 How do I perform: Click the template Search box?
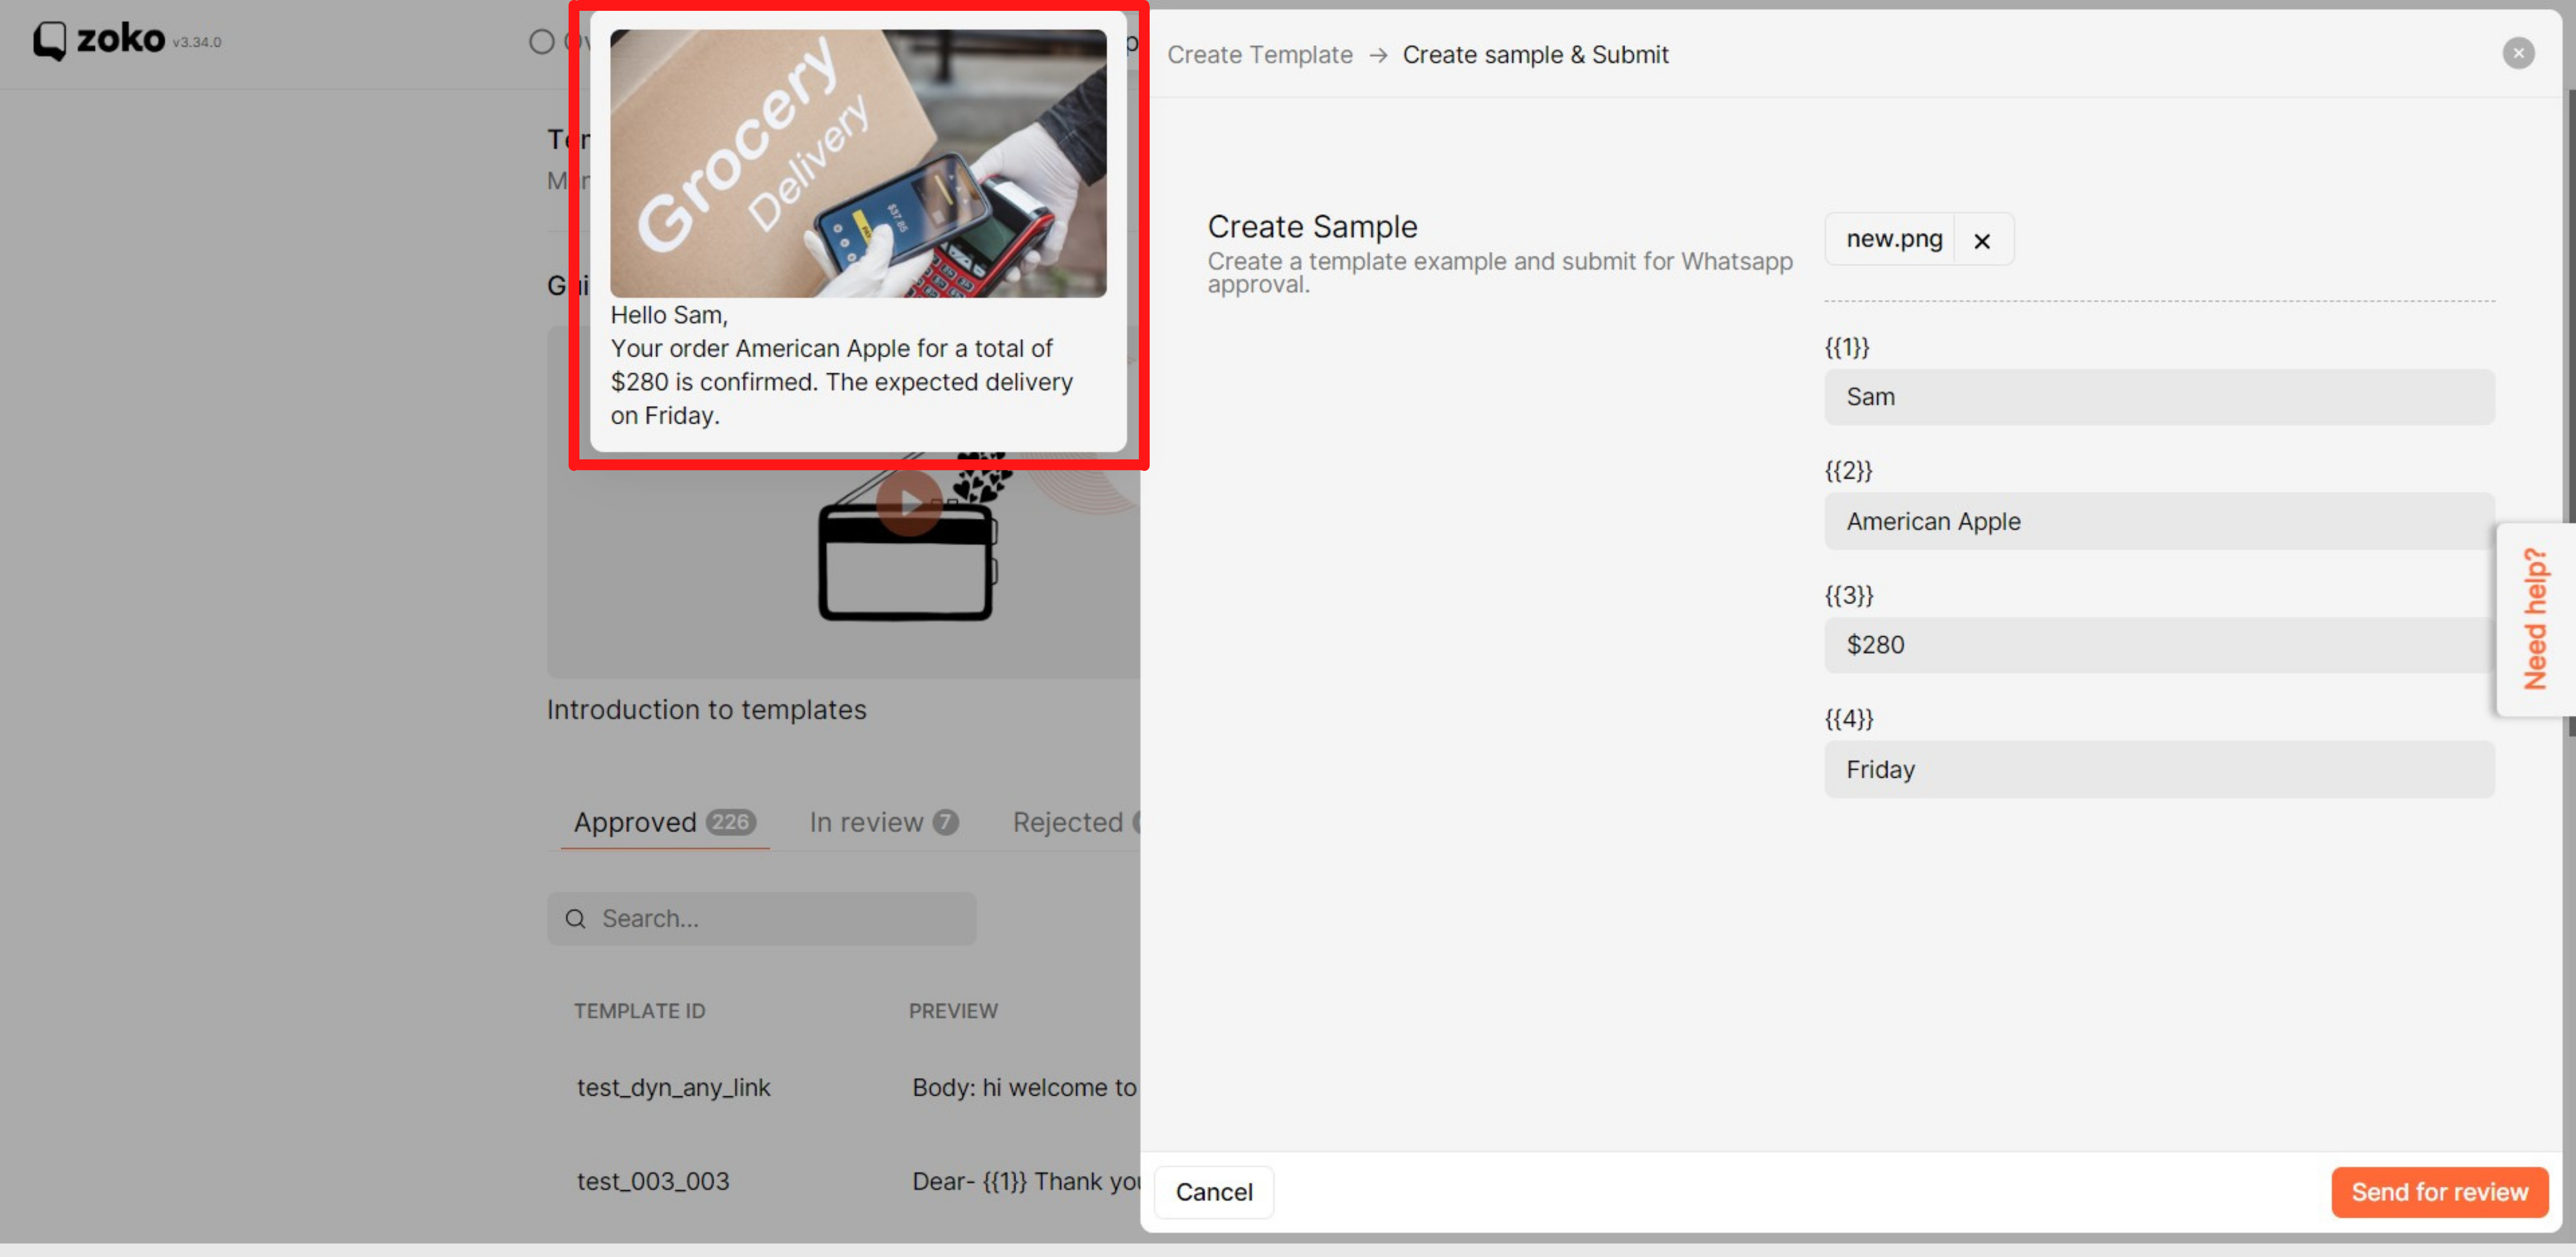pos(780,918)
